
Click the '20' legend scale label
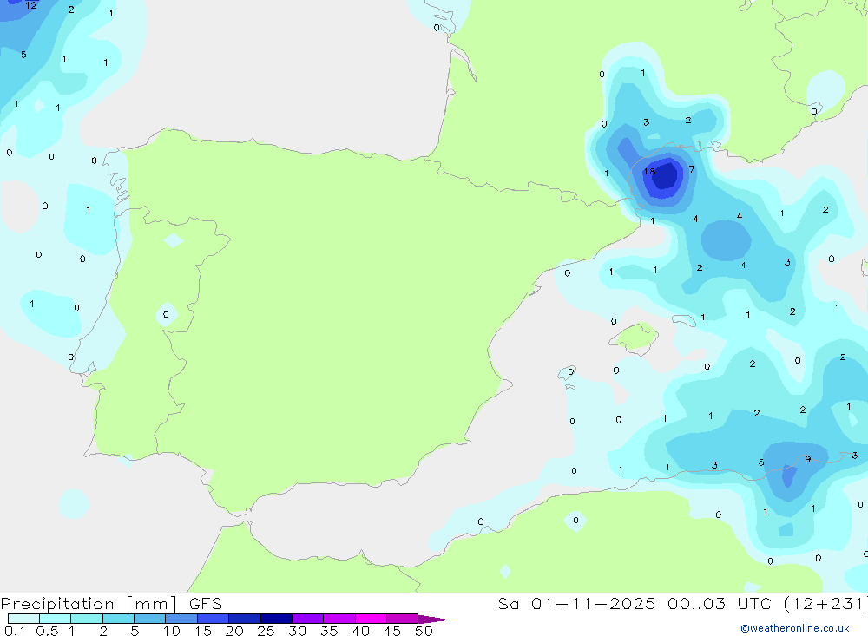pos(234,631)
